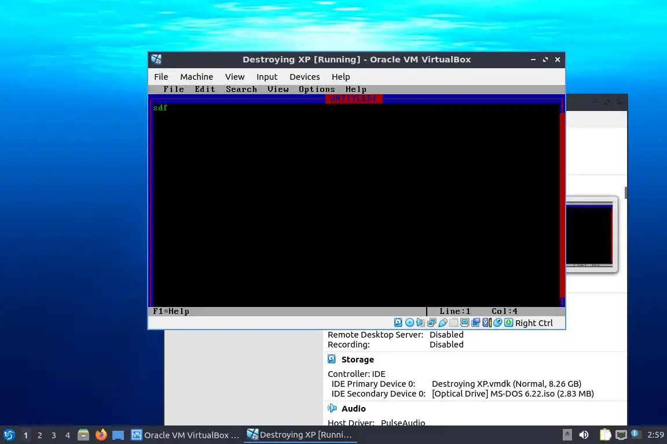
Task: Click the green 'sdf' text in editor
Action: (160, 108)
